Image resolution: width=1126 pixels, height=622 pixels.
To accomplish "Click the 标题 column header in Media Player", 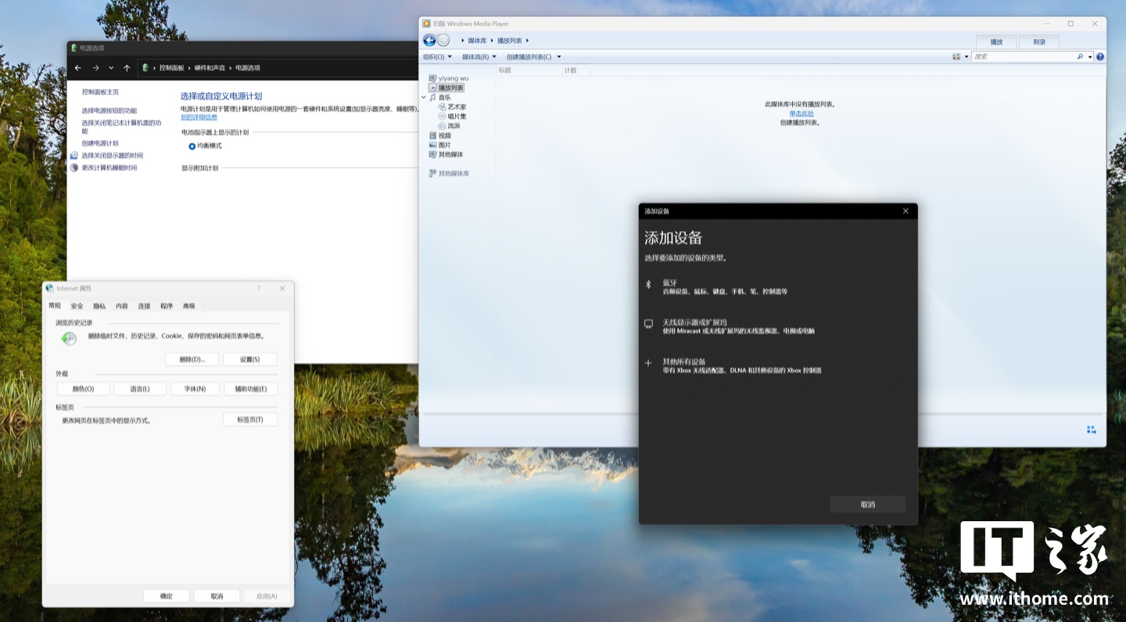I will point(505,70).
